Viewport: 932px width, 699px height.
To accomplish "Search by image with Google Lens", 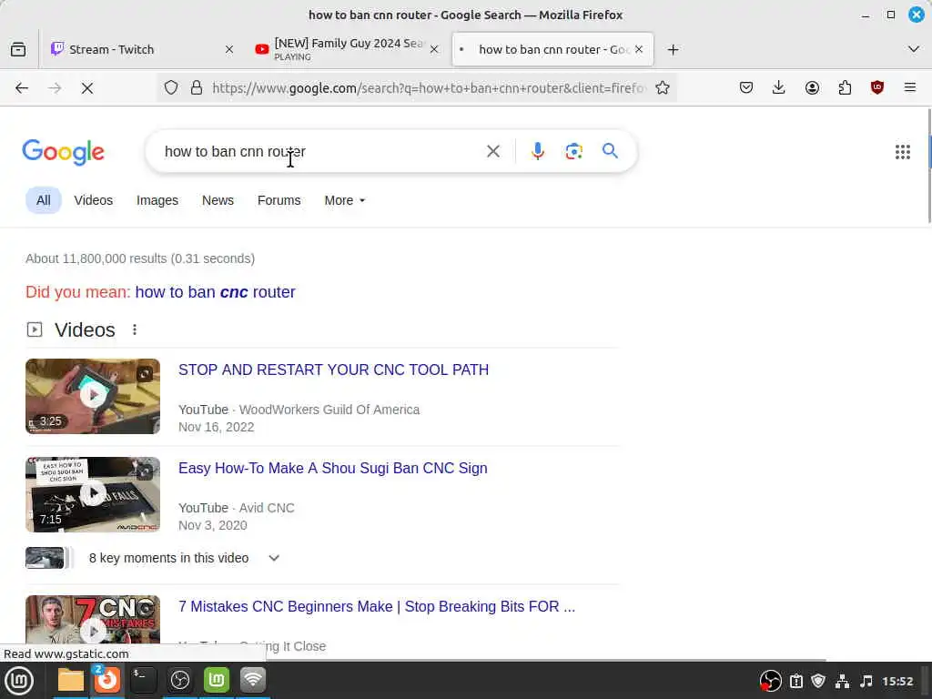I will tap(573, 152).
